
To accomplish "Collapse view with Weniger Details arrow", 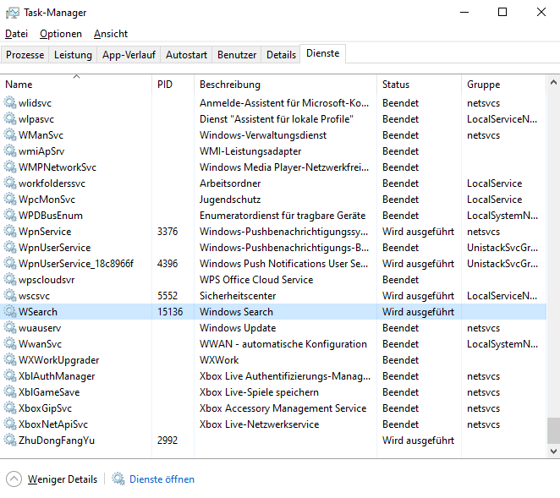I will pos(14,479).
